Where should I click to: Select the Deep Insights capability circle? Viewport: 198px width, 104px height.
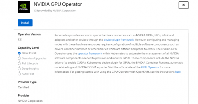click(x=19, y=69)
